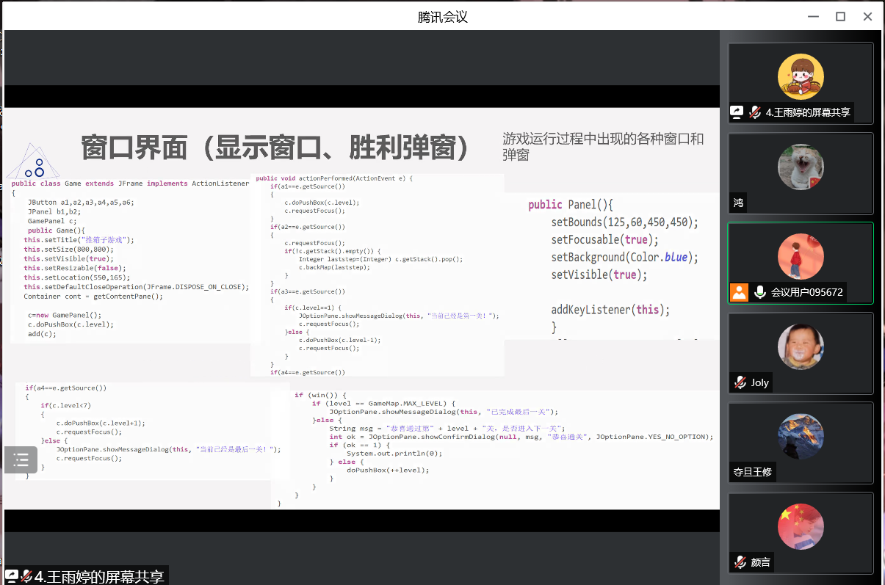885x585 pixels.
Task: Select Joly's baby photo avatar
Action: tap(801, 346)
